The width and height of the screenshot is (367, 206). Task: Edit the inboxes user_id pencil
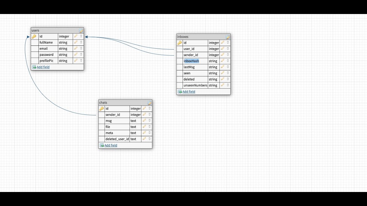(x=222, y=49)
